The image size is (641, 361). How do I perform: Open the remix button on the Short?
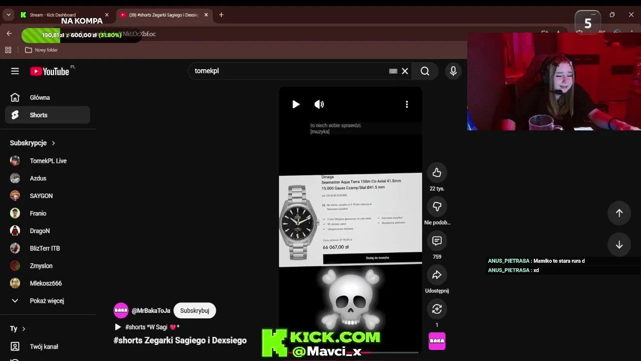point(437,309)
